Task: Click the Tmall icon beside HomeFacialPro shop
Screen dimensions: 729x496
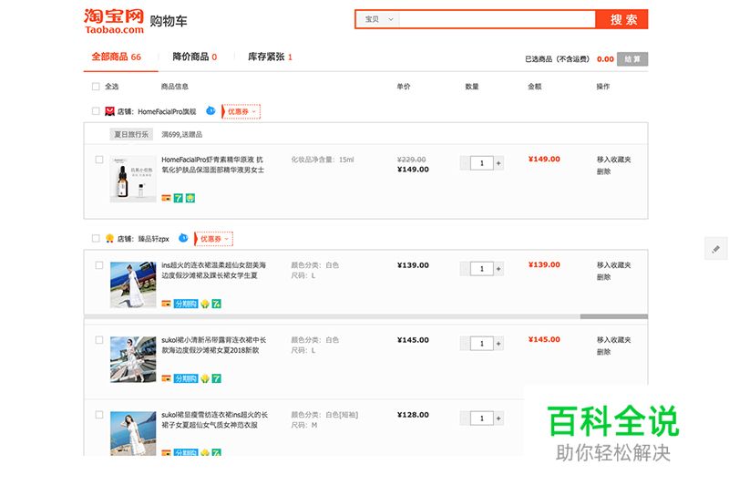Action: coord(109,111)
